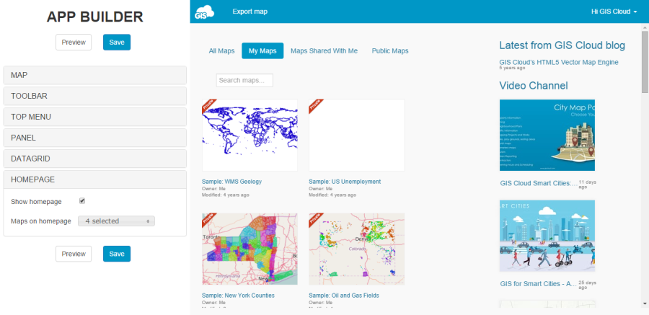649x315 pixels.
Task: Click Sample: US Unemployment link
Action: pyautogui.click(x=345, y=182)
